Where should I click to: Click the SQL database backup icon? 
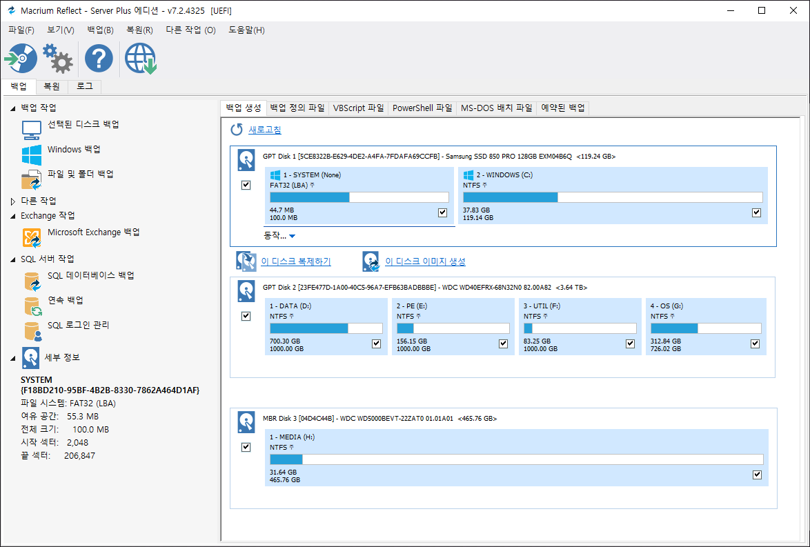pos(32,281)
